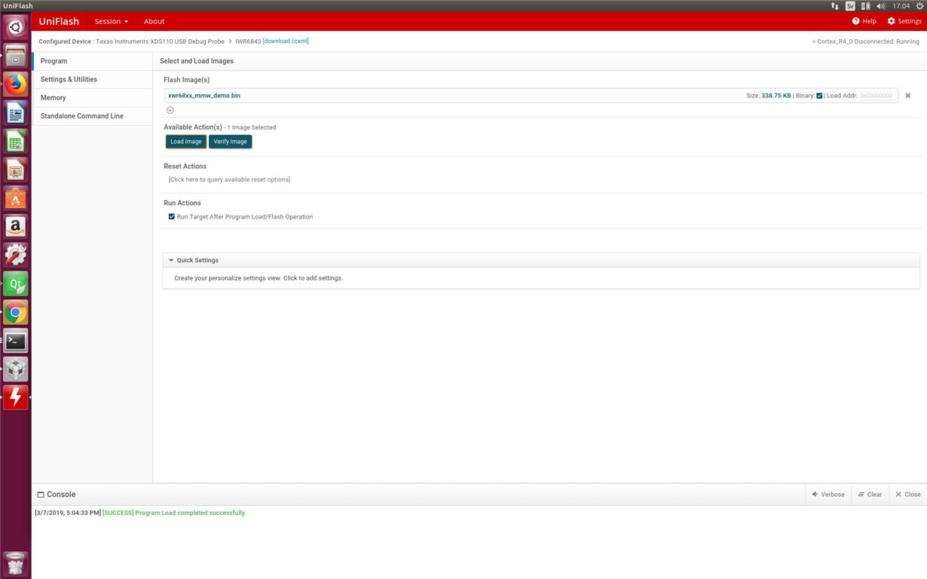The width and height of the screenshot is (927, 579).
Task: Open Ubuntu Dash search from the launcher
Action: tap(15, 27)
